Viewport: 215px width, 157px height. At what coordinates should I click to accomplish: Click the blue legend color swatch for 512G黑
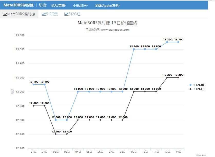tap(190, 85)
